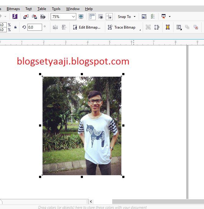Click the bottom scale percentage field
The width and height of the screenshot is (204, 209).
click(x=3, y=30)
